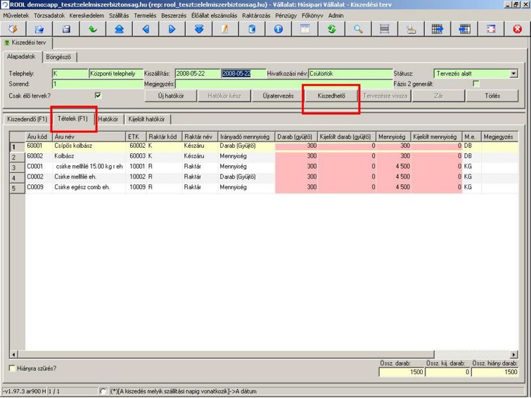The width and height of the screenshot is (531, 398).
Task: Click the green refresh toolbar icon
Action: (x=331, y=29)
